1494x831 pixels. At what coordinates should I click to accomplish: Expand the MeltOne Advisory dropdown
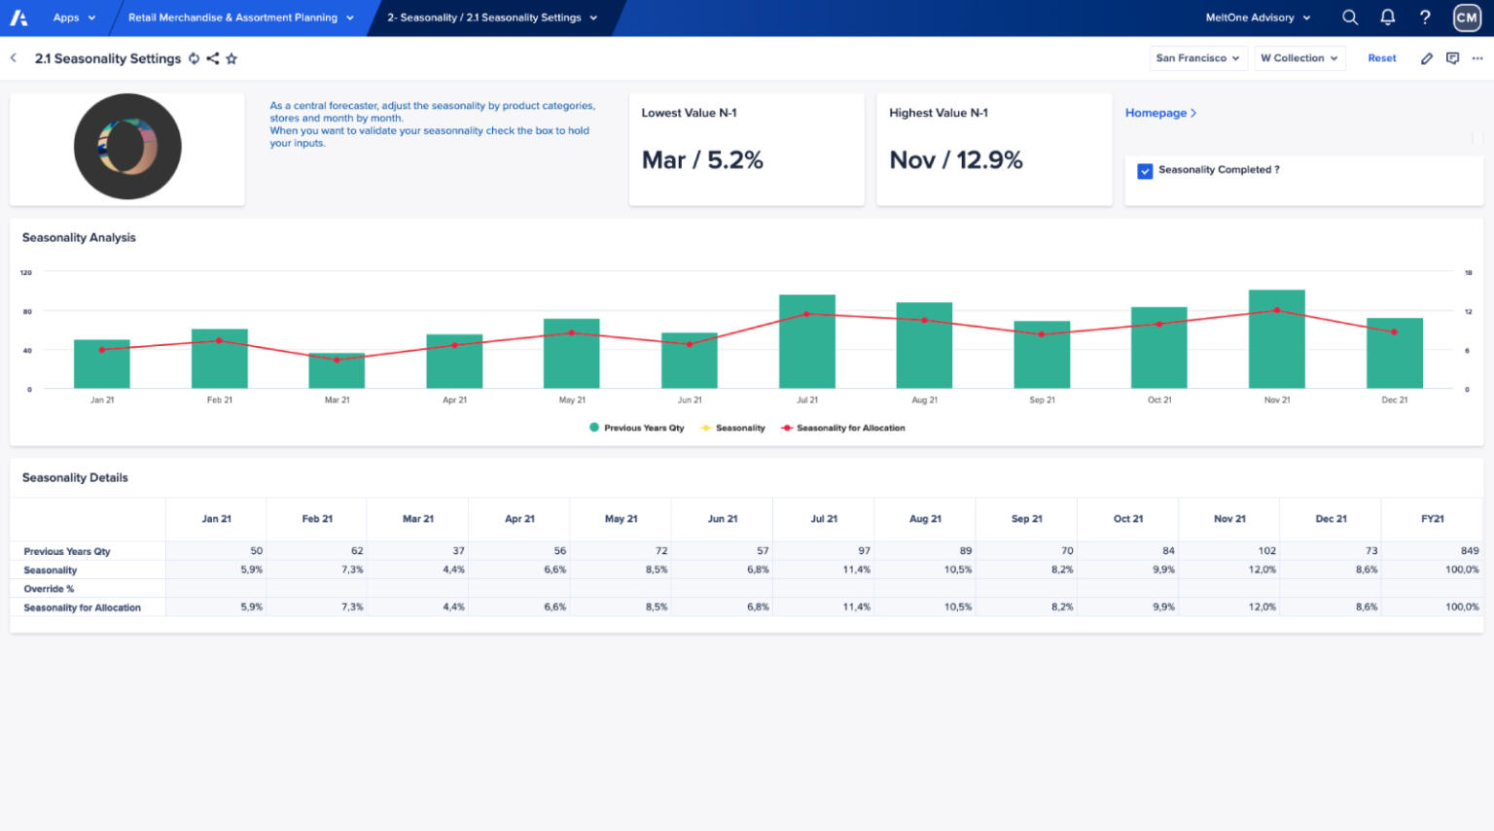(x=1258, y=17)
